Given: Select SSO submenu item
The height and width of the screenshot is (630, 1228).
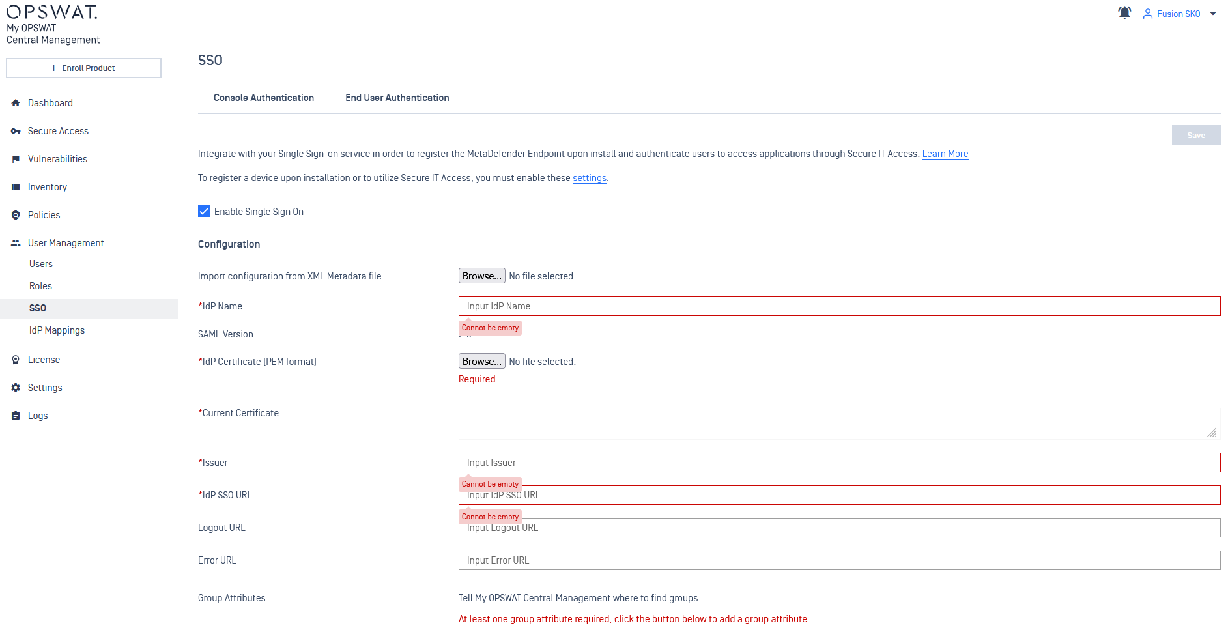Looking at the screenshot, I should (89, 308).
